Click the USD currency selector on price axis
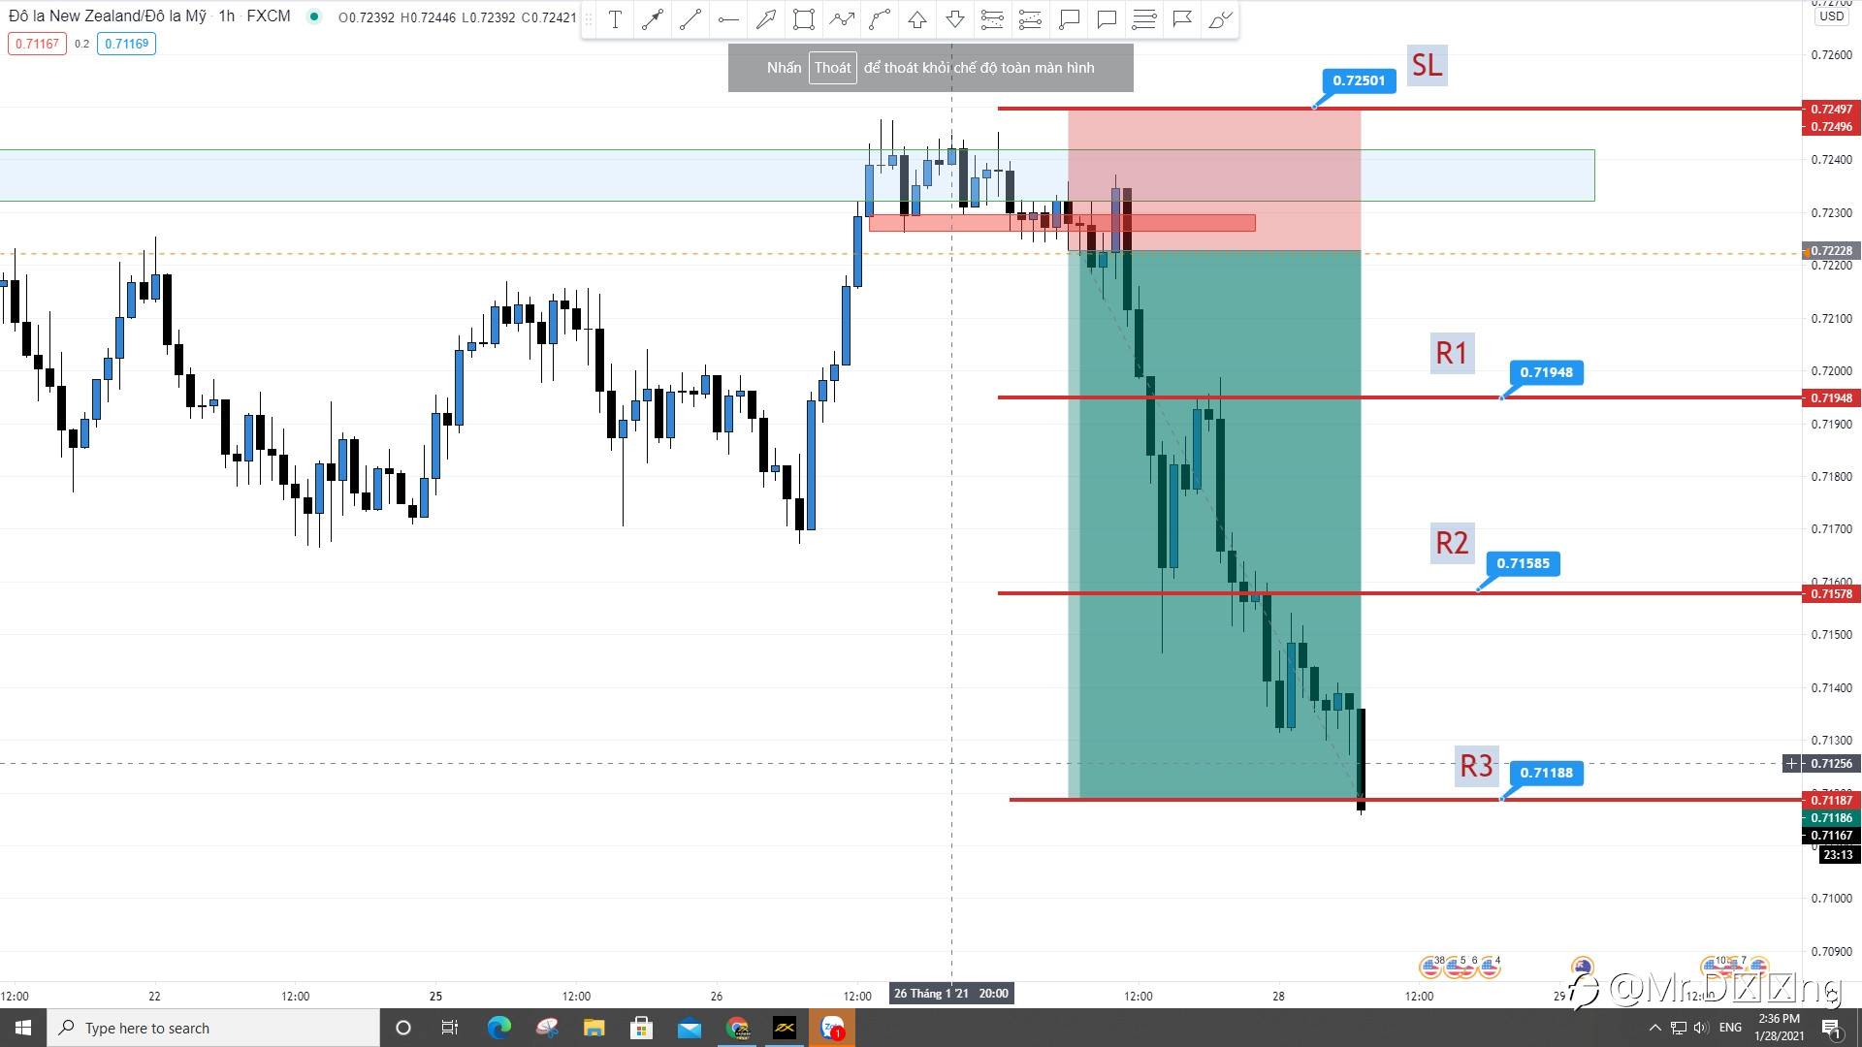 [x=1831, y=16]
